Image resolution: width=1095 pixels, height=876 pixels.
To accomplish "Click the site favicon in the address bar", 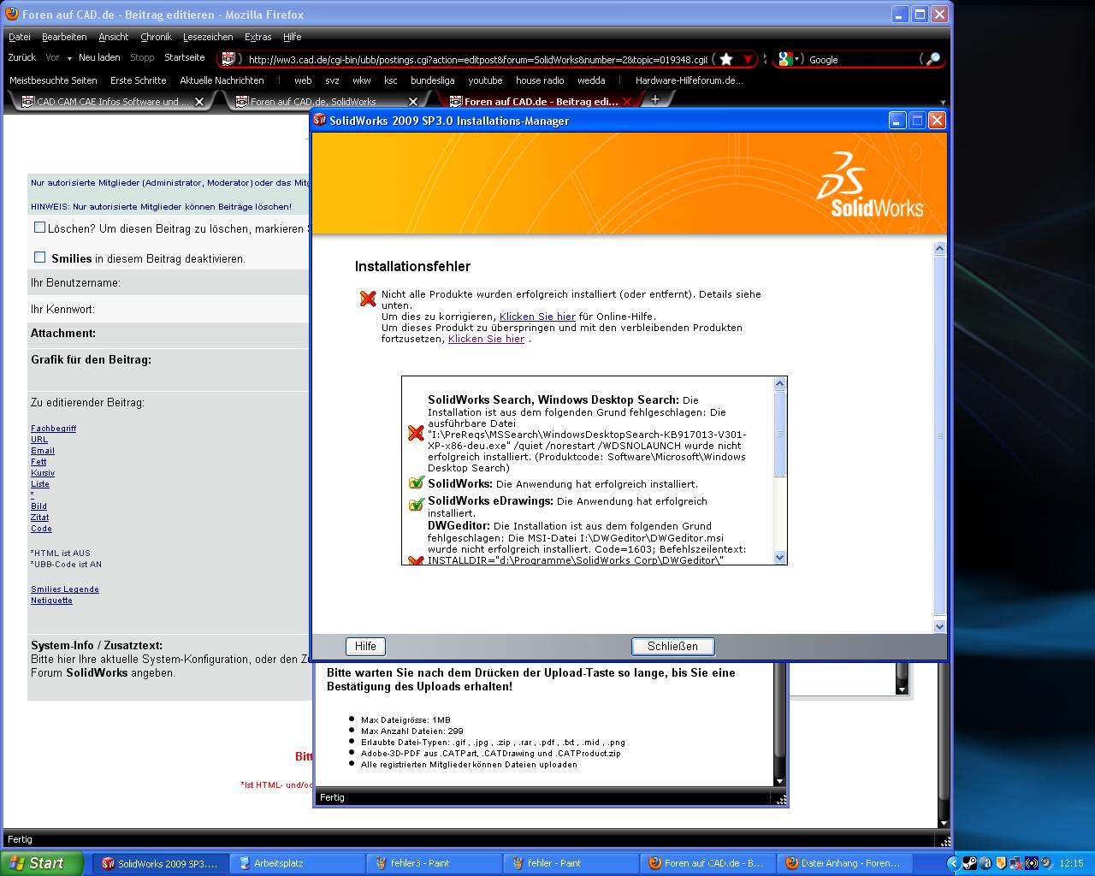I will pos(228,59).
